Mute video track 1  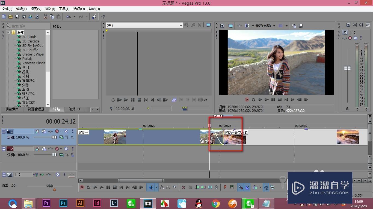66,131
